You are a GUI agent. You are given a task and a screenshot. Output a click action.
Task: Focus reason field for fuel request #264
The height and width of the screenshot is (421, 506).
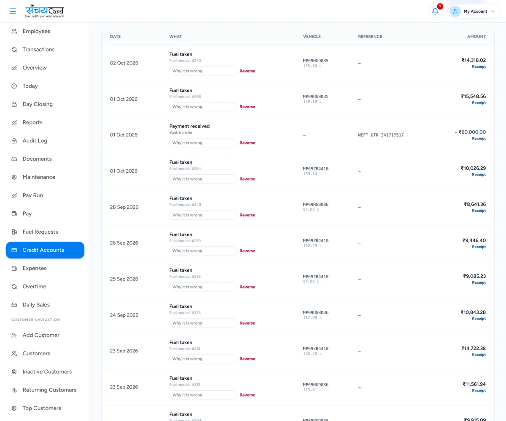pyautogui.click(x=203, y=179)
